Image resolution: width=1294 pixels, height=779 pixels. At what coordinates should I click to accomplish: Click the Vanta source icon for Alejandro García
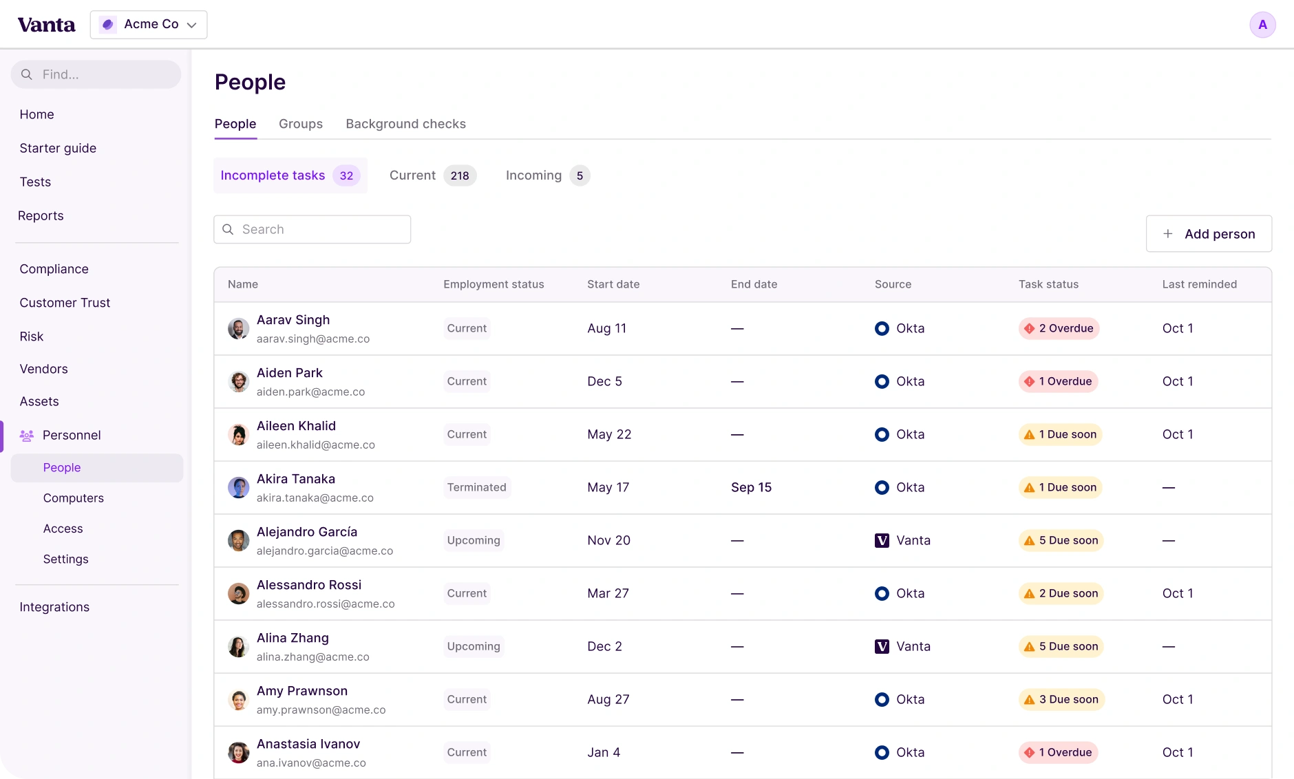click(x=882, y=541)
